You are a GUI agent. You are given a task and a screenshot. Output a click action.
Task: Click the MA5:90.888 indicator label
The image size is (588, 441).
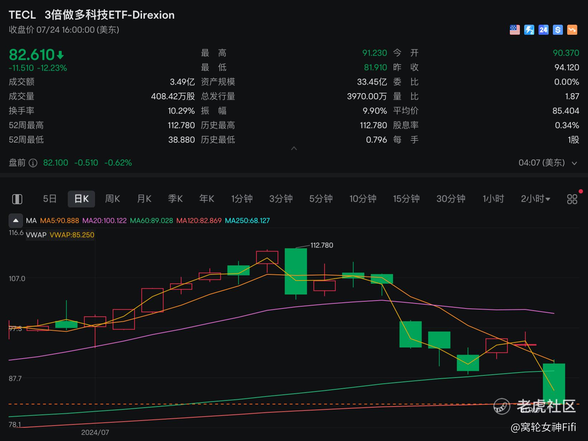click(60, 221)
